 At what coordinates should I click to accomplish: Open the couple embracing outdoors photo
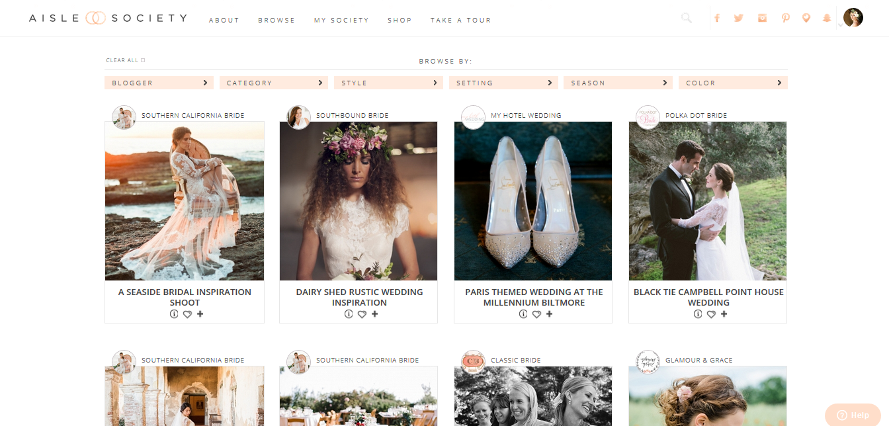coord(708,201)
